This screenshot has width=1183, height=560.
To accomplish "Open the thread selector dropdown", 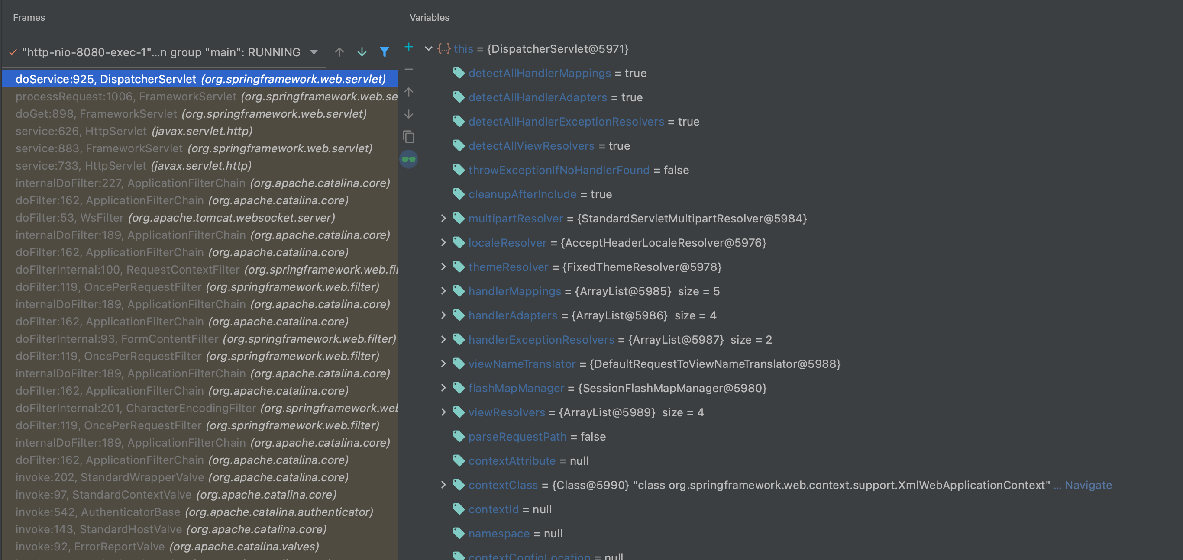I will pos(314,52).
